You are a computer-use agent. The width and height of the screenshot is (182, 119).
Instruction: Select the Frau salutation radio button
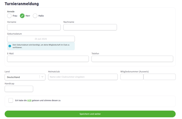[x=9, y=16]
